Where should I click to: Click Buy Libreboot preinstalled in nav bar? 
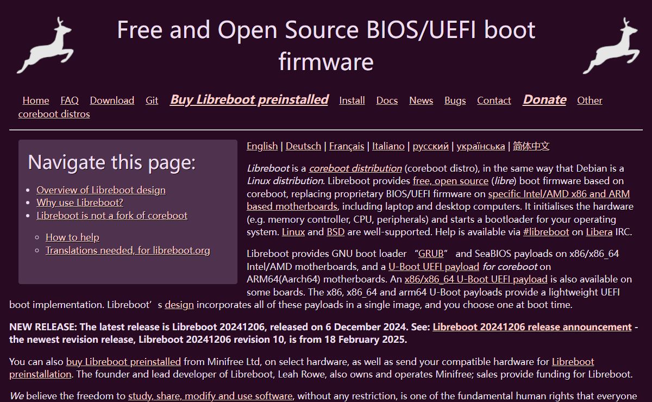[249, 99]
